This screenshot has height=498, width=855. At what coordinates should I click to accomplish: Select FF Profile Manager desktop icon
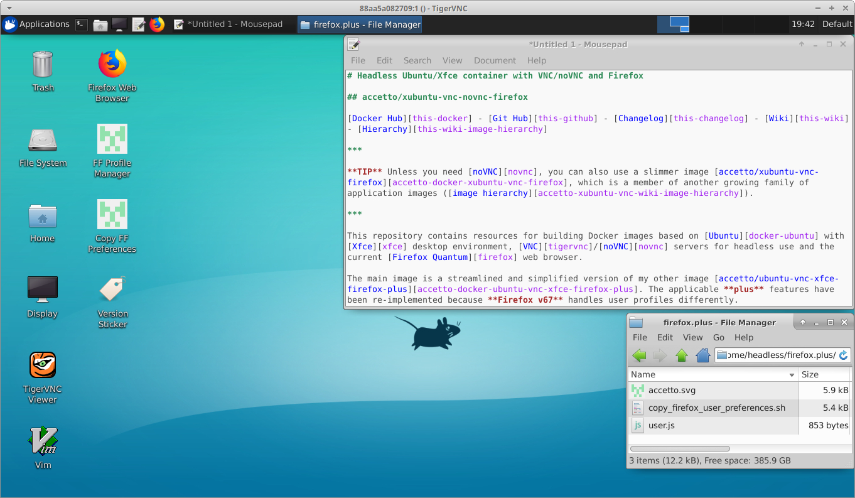point(112,151)
